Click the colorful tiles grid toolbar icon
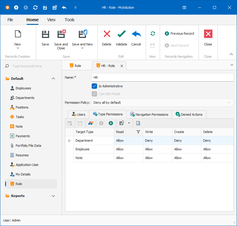 (91, 123)
